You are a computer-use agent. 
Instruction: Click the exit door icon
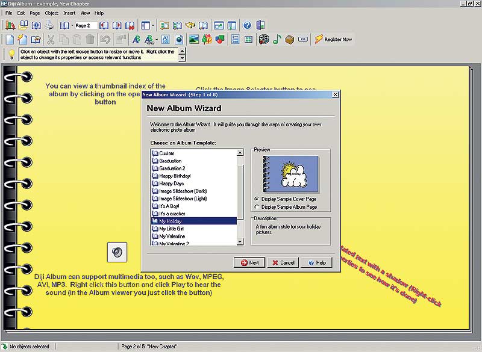tap(260, 25)
